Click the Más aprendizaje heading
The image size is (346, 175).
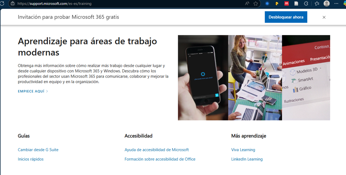tap(249, 136)
